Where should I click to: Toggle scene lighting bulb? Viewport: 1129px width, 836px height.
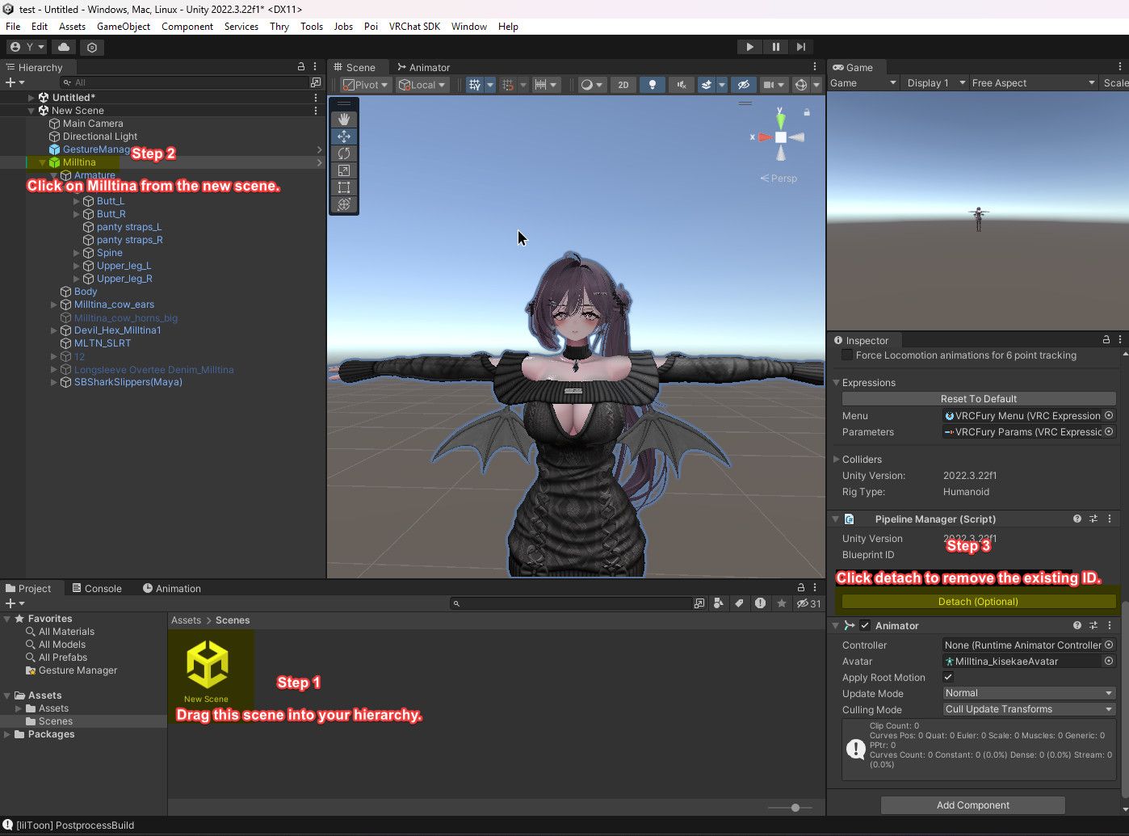pyautogui.click(x=653, y=85)
